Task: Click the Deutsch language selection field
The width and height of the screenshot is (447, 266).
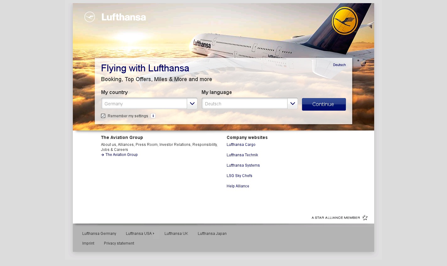Action: [245, 103]
